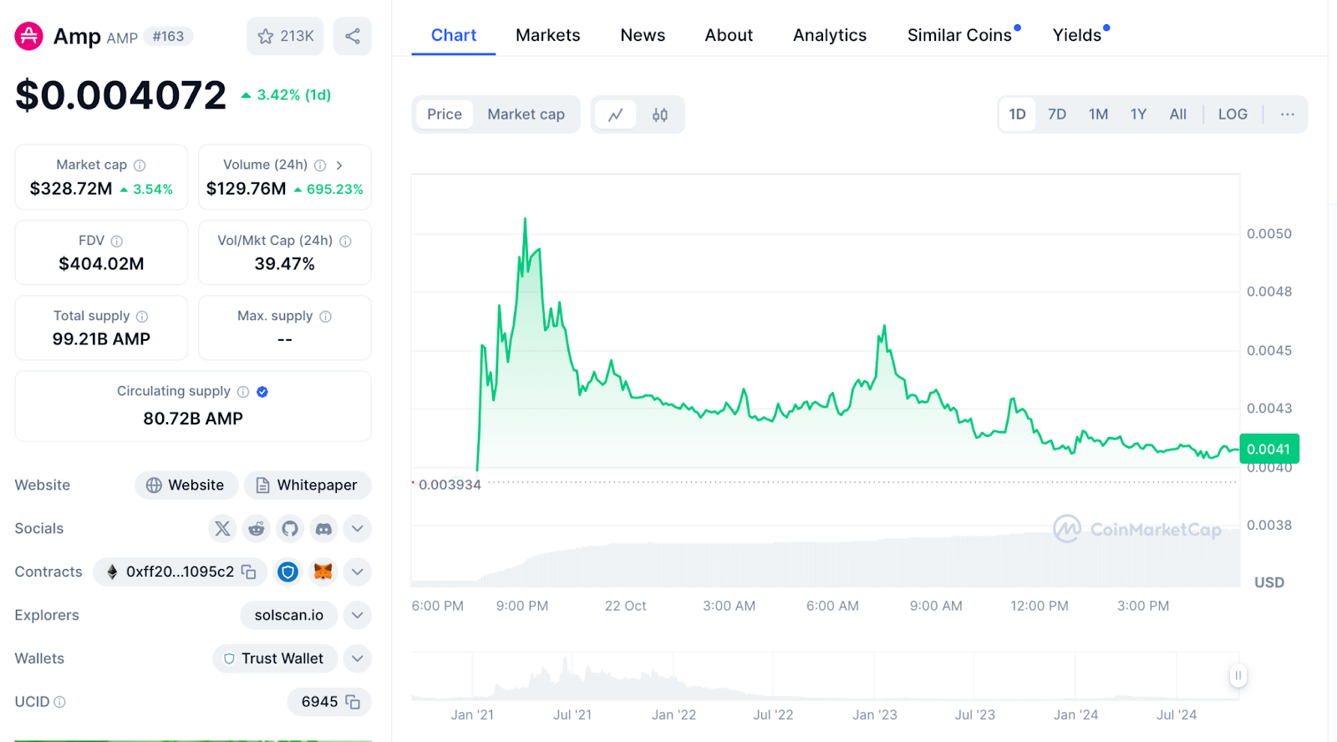Click the historical overview mini chart
1337x742 pixels.
[x=825, y=676]
